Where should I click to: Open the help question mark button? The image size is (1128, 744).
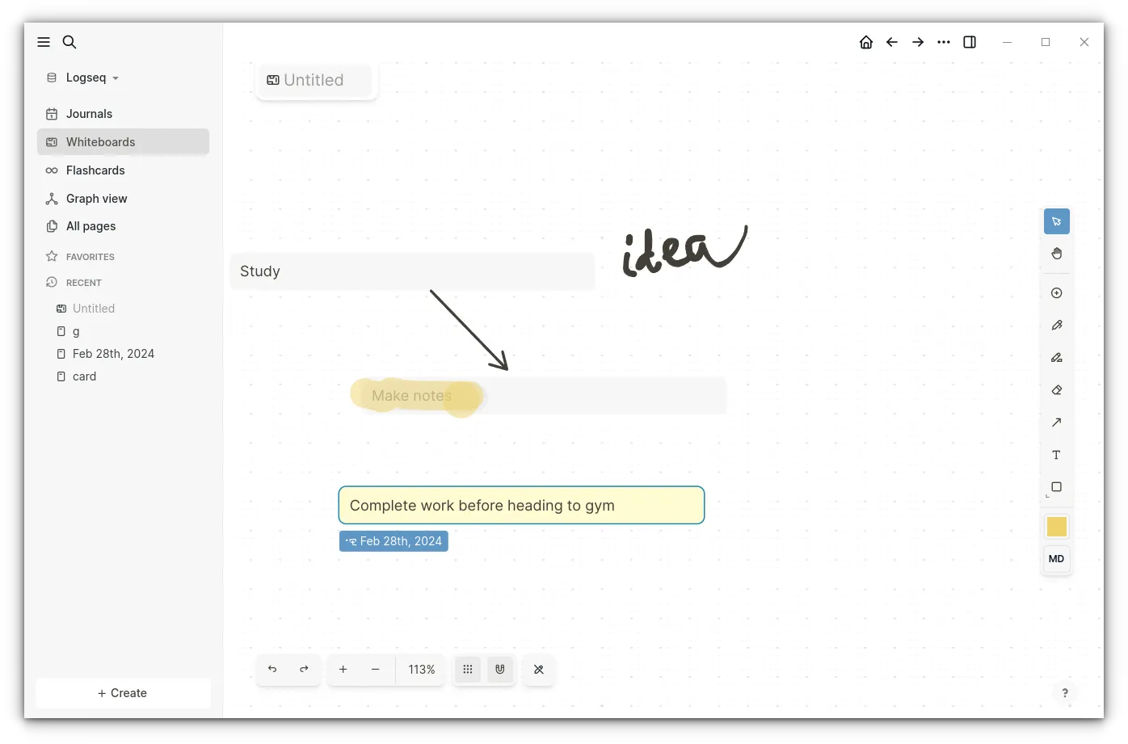(x=1065, y=693)
